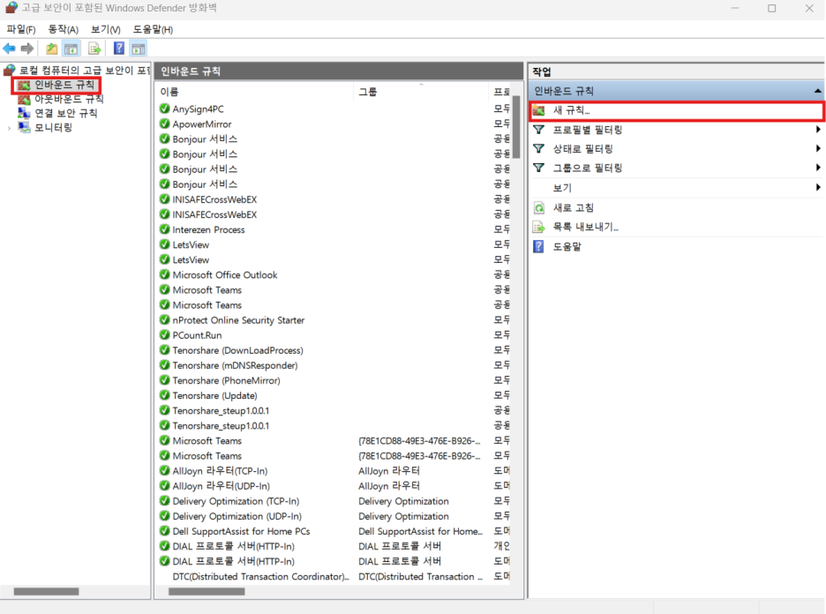Select 아웃바운드 규칙 in the tree
Screen dimensions: 826x614
click(69, 99)
